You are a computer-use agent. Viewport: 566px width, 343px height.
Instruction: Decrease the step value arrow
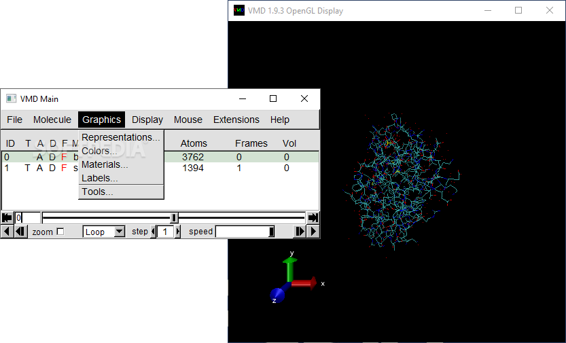(x=154, y=232)
